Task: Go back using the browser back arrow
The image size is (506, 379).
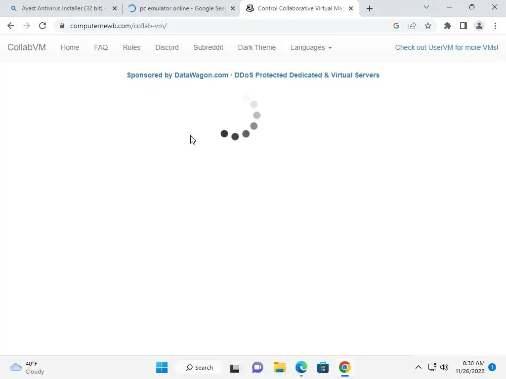Action: coord(11,26)
